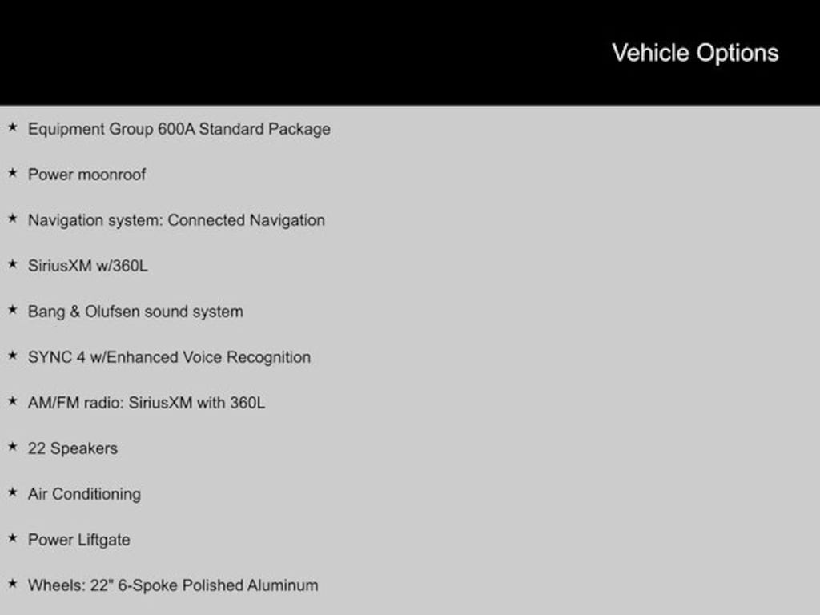The image size is (820, 615).
Task: Click the 22 Speakers option text
Action: tap(72, 448)
